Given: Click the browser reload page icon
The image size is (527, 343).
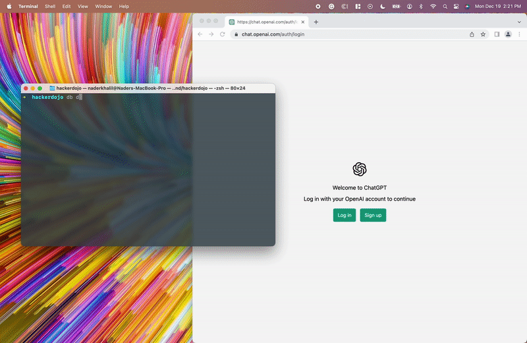Looking at the screenshot, I should point(223,34).
